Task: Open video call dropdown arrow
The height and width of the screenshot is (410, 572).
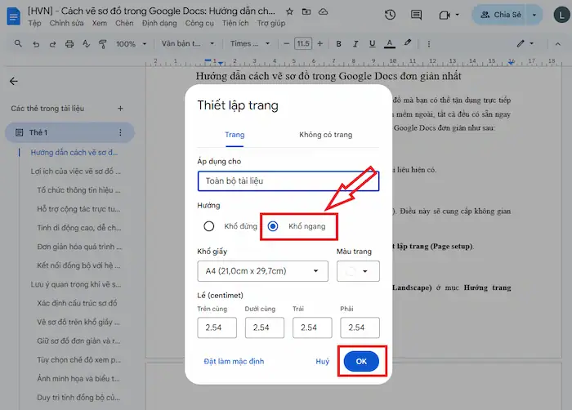Action: [457, 15]
